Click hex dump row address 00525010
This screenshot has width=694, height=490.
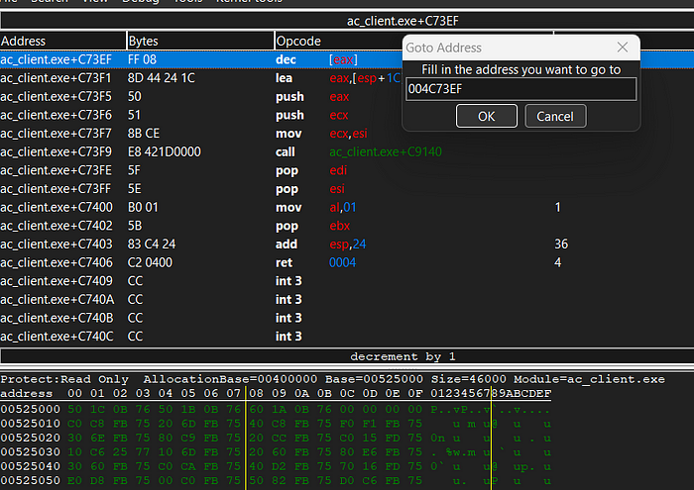click(x=30, y=424)
